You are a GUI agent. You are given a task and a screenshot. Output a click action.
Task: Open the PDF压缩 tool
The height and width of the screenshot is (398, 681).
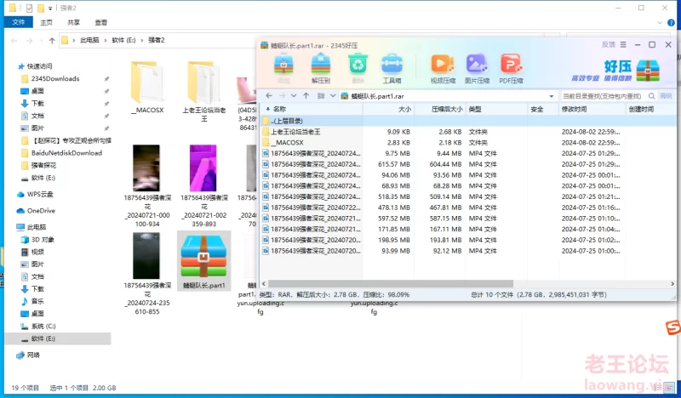(511, 68)
